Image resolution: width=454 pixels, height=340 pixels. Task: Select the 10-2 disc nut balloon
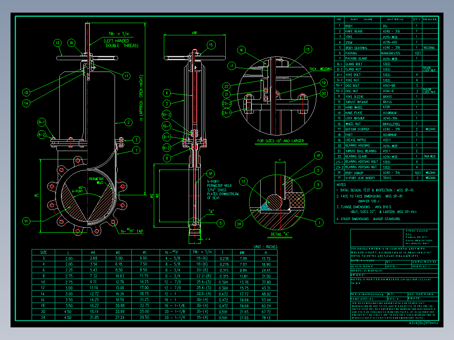click(x=167, y=114)
